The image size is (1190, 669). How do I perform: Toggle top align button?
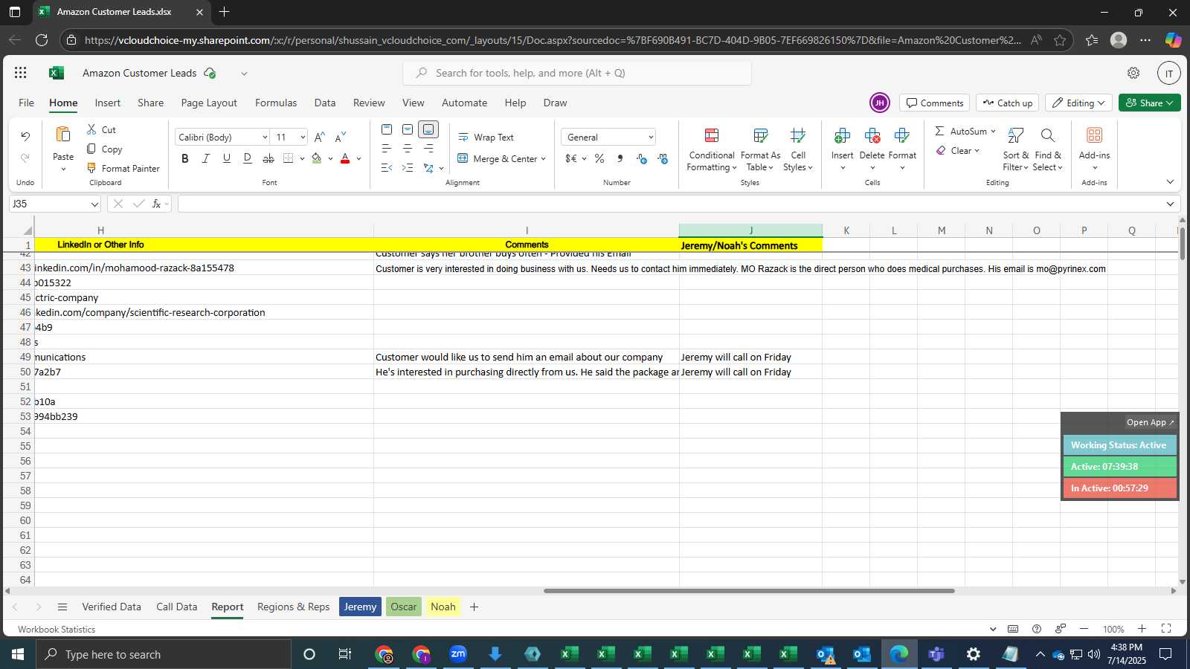tap(387, 129)
